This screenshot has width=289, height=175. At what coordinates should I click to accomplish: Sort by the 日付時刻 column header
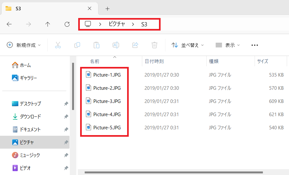click(x=154, y=61)
